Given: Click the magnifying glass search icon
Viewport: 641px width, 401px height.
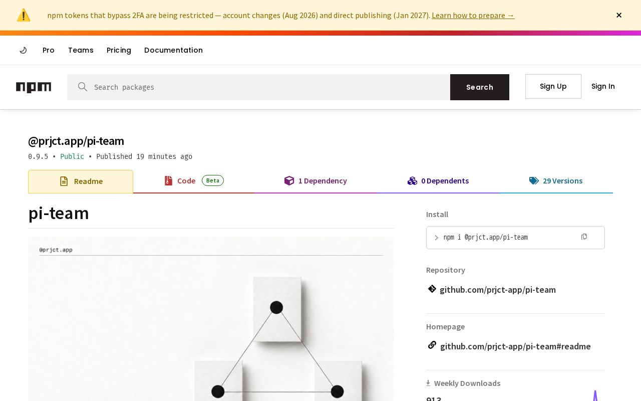Looking at the screenshot, I should coord(83,87).
